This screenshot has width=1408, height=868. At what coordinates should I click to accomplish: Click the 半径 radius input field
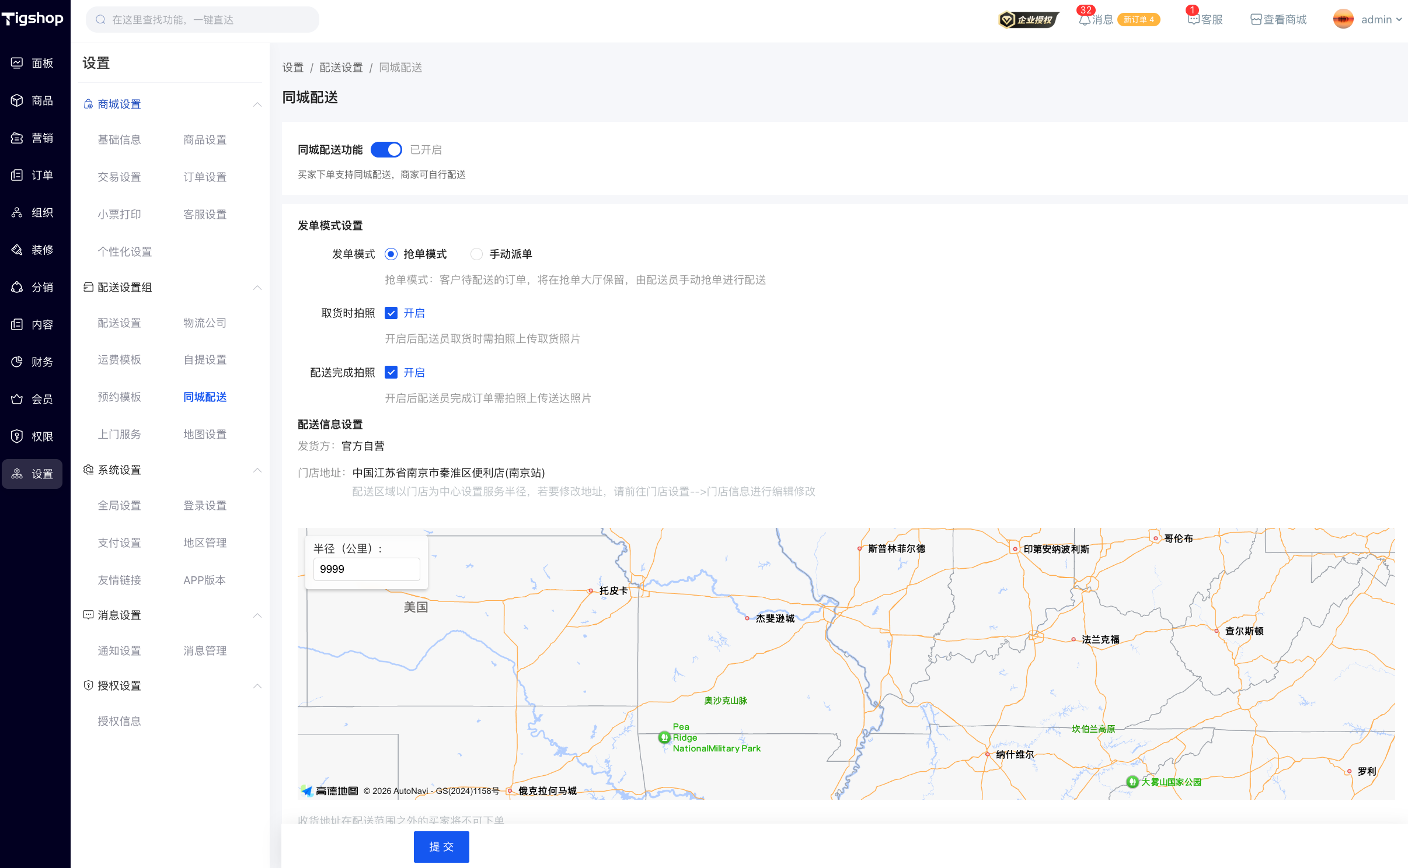click(x=366, y=569)
